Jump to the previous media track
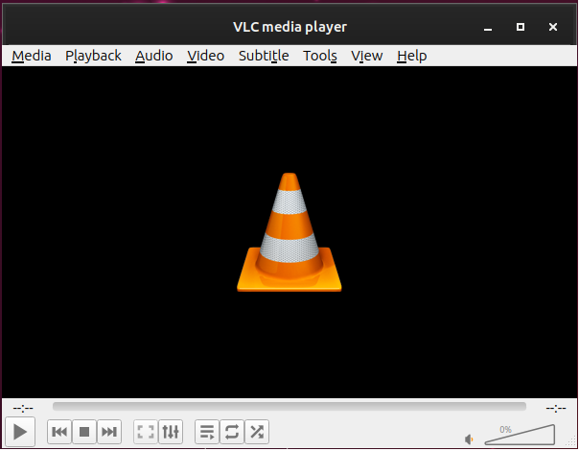Viewport: 579px width, 451px height. click(x=59, y=432)
